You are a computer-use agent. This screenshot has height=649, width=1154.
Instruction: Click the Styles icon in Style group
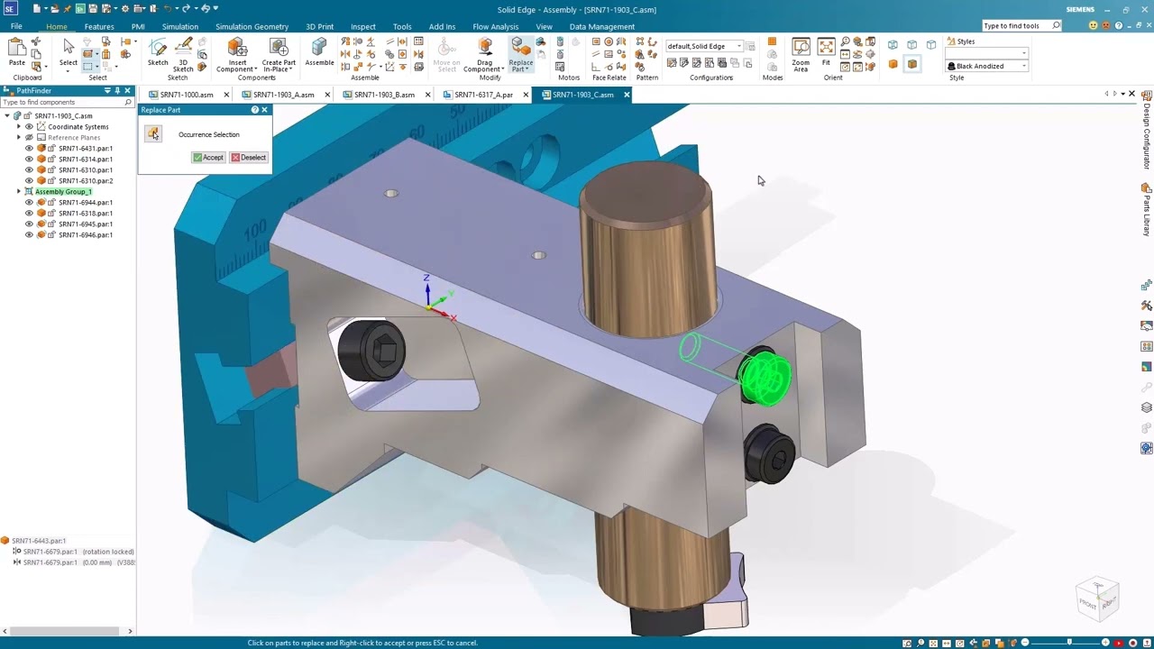pos(950,41)
